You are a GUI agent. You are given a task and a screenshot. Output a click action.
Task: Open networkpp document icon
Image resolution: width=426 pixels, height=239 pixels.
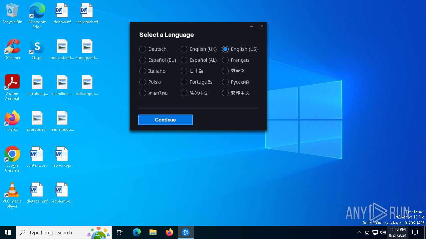point(62,157)
